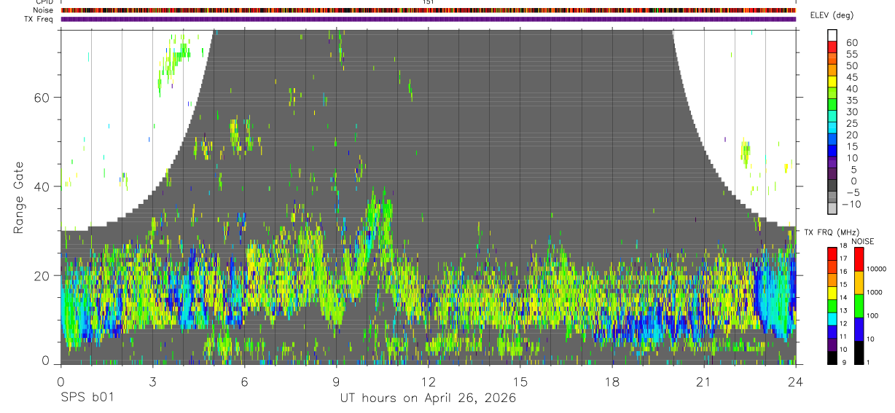The height and width of the screenshot is (413, 895).
Task: Click '55' on the ELEV colorbar scale
Action: click(851, 54)
